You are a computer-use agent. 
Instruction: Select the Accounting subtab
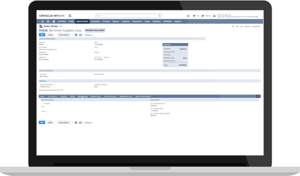coord(82,96)
